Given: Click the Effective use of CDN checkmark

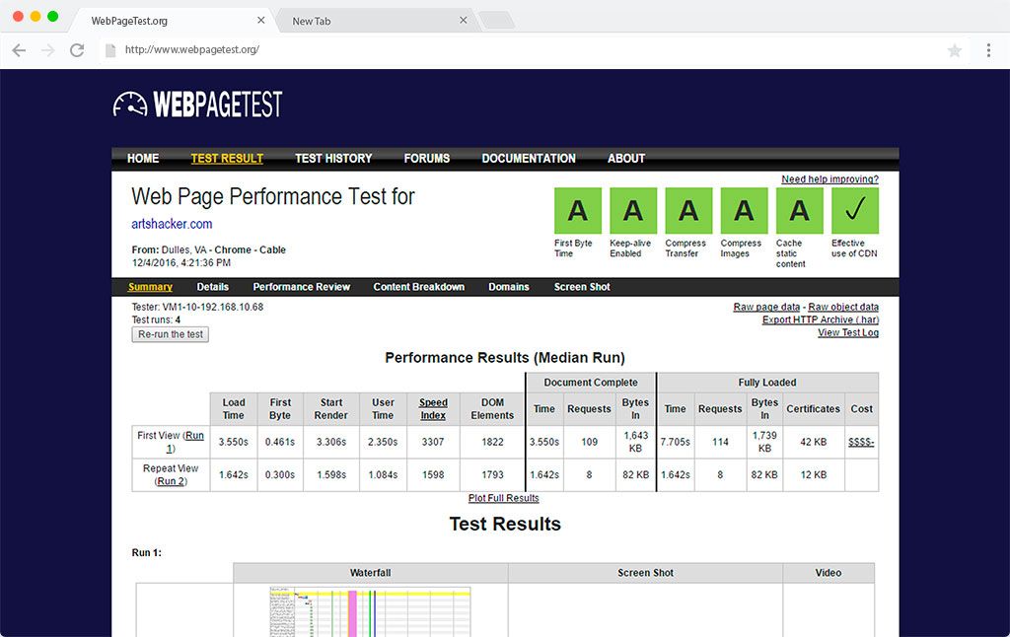Looking at the screenshot, I should (x=855, y=211).
